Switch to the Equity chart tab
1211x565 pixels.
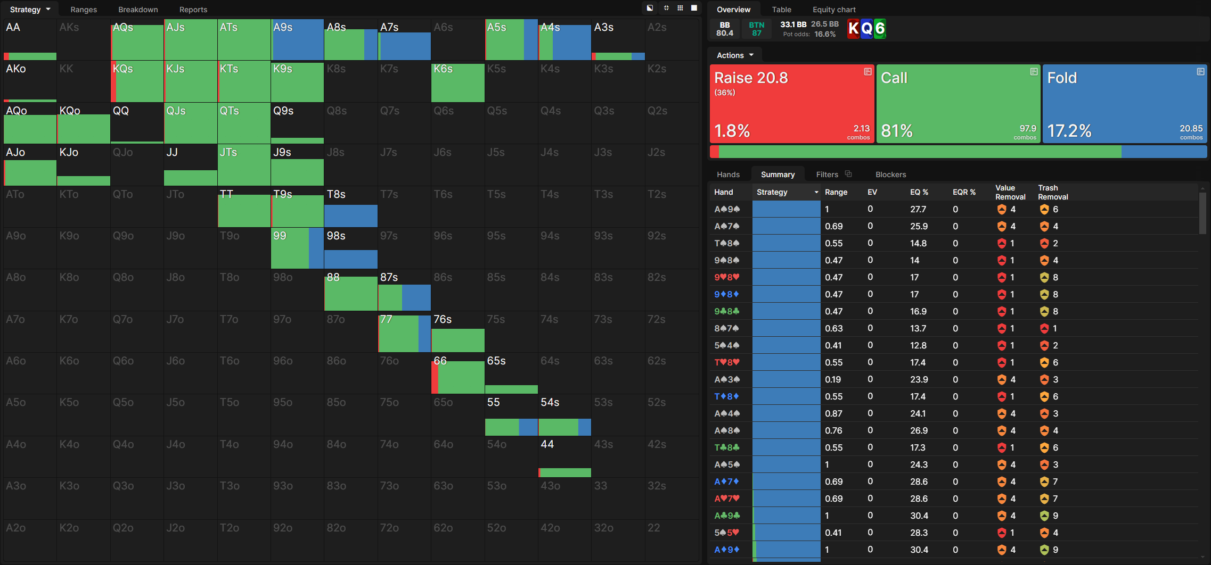click(833, 10)
